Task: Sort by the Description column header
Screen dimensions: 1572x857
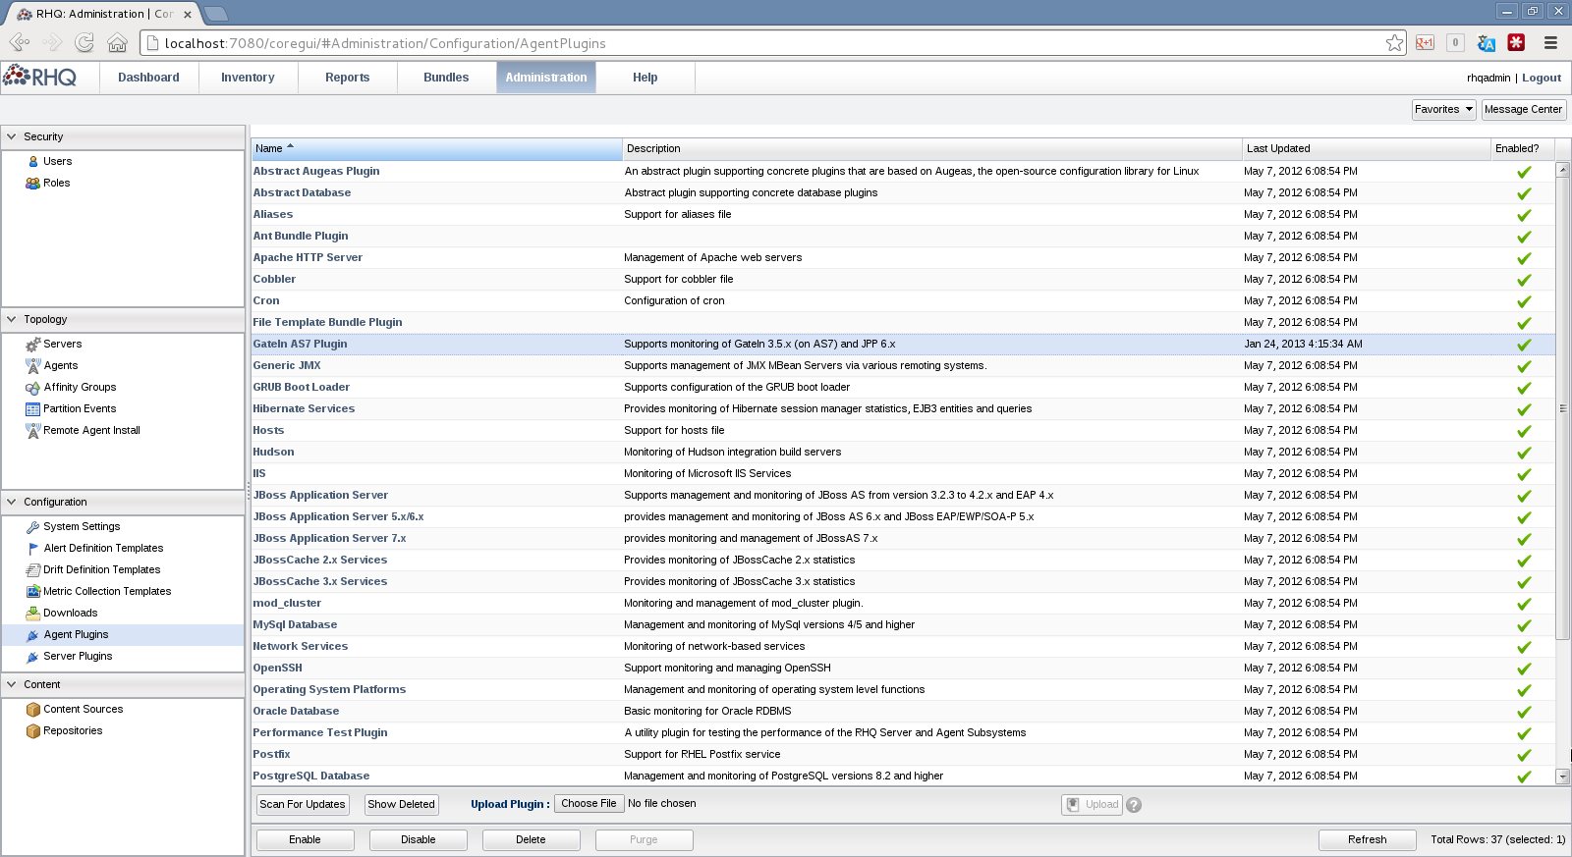Action: (932, 148)
